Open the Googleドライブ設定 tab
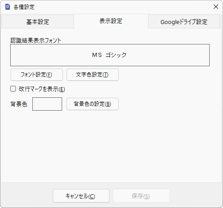Screen dimensions: 223x208 184,22
